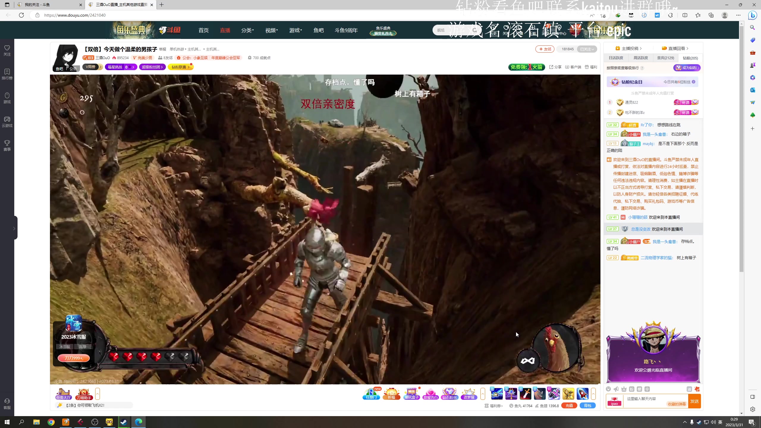Open the 钻石粉丝 diamond icon
This screenshot has height=428, width=761.
[x=449, y=394]
